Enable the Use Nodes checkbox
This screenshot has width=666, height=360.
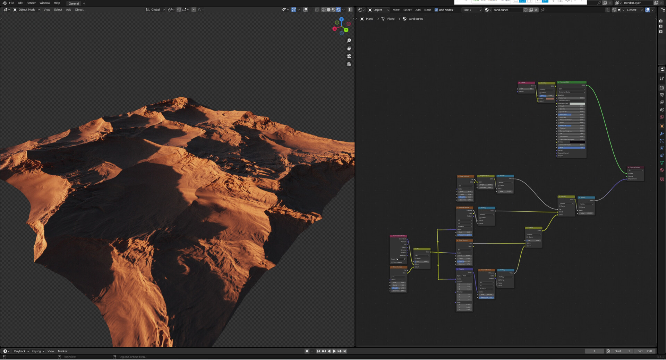(437, 10)
